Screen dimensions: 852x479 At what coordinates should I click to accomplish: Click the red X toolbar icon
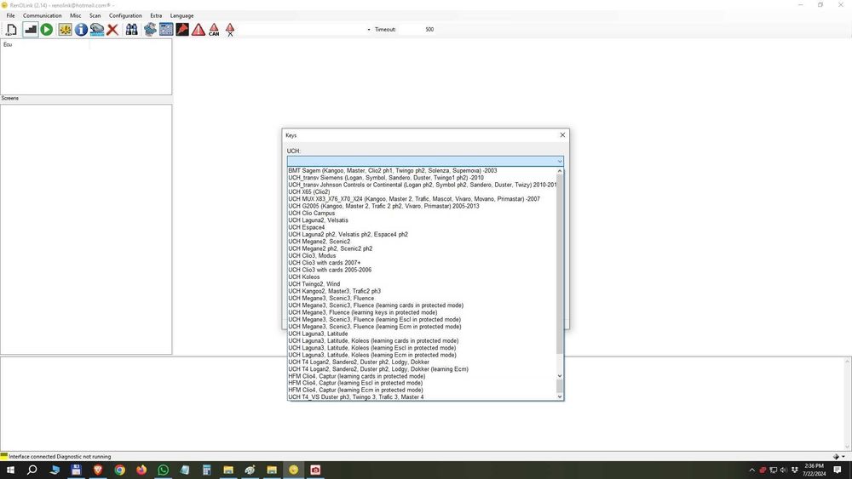click(x=112, y=29)
